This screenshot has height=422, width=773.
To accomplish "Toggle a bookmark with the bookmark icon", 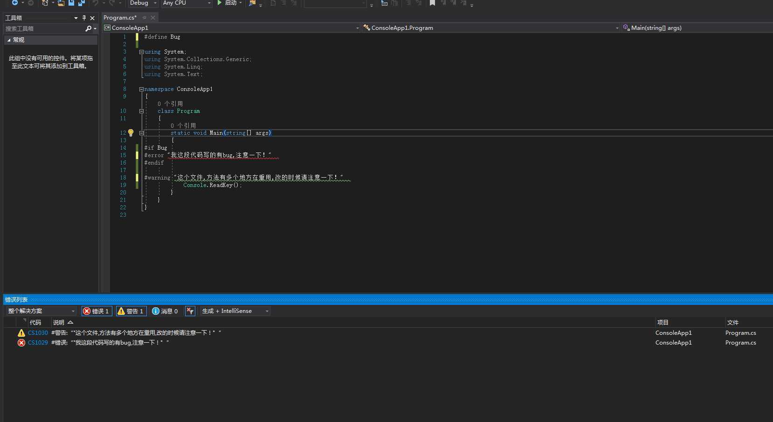I will click(x=432, y=3).
